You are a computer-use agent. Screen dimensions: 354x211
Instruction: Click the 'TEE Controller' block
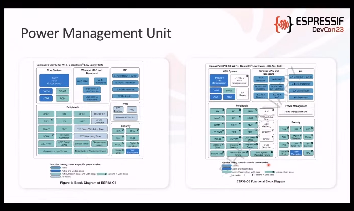point(308,145)
